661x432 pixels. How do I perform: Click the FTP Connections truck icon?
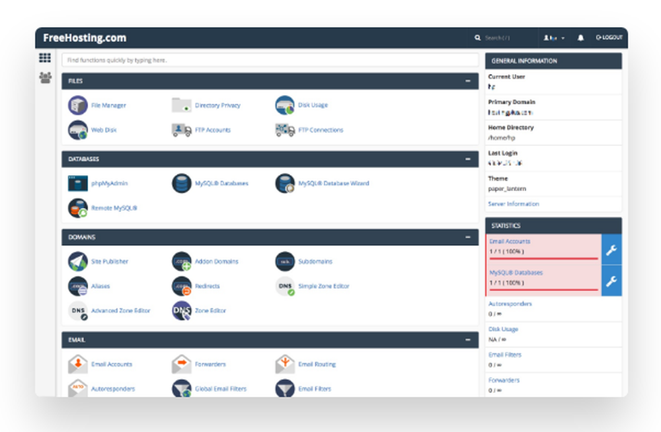coord(285,130)
